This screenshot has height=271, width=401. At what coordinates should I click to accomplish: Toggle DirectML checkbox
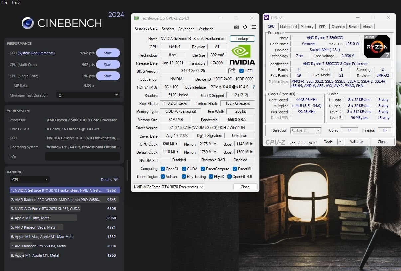pyautogui.click(x=235, y=169)
